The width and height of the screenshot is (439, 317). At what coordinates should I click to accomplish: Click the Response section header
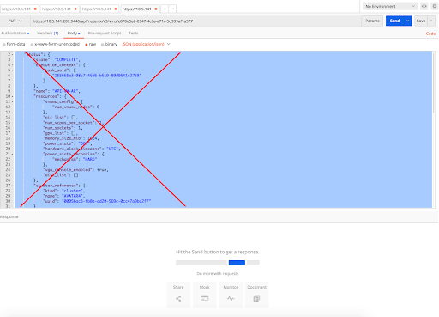(9, 217)
